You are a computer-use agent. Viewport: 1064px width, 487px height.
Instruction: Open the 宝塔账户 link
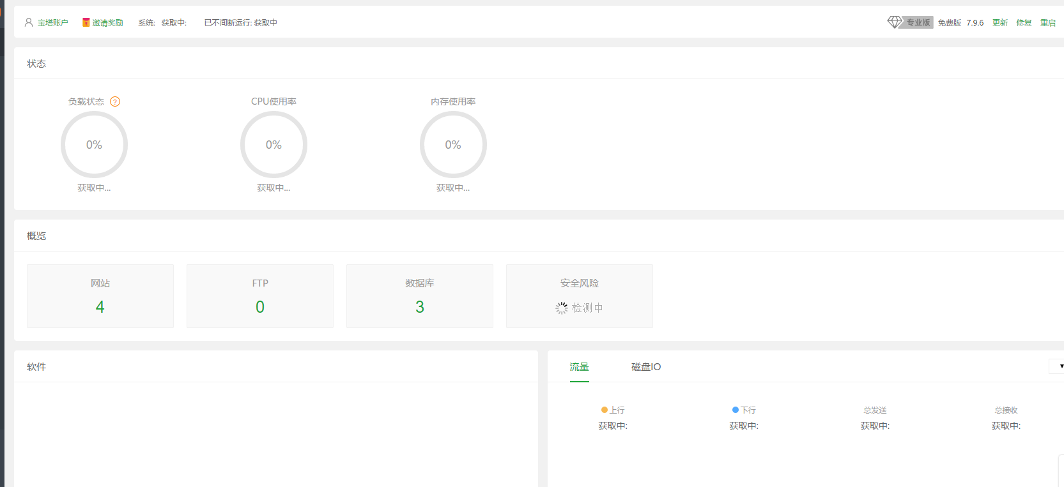coord(52,23)
